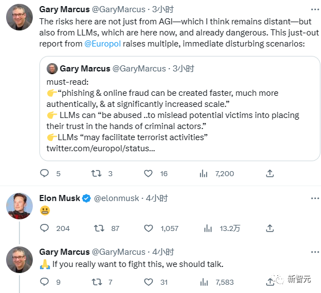This screenshot has height=293, width=321.
Task: Retweet Elon Musk's tweet with 87 retweets
Action: tap(99, 228)
